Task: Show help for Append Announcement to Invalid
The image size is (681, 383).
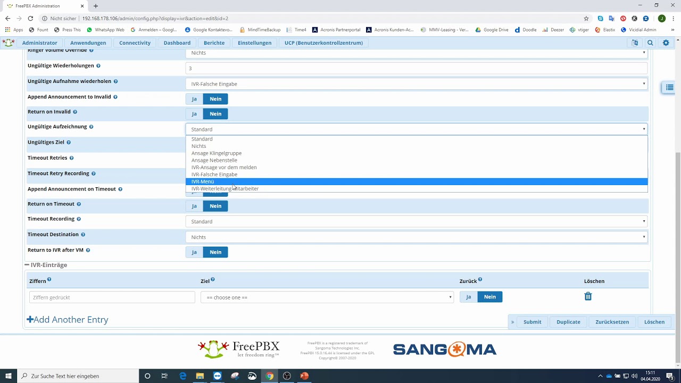Action: [115, 97]
